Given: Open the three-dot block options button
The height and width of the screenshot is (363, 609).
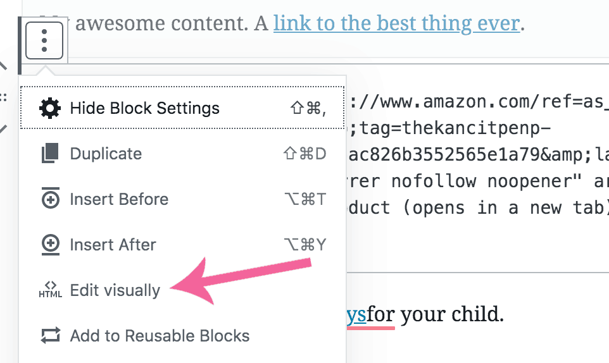Looking at the screenshot, I should click(44, 40).
